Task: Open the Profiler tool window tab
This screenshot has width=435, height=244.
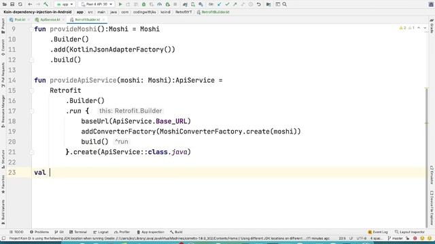Action: (x=122, y=232)
